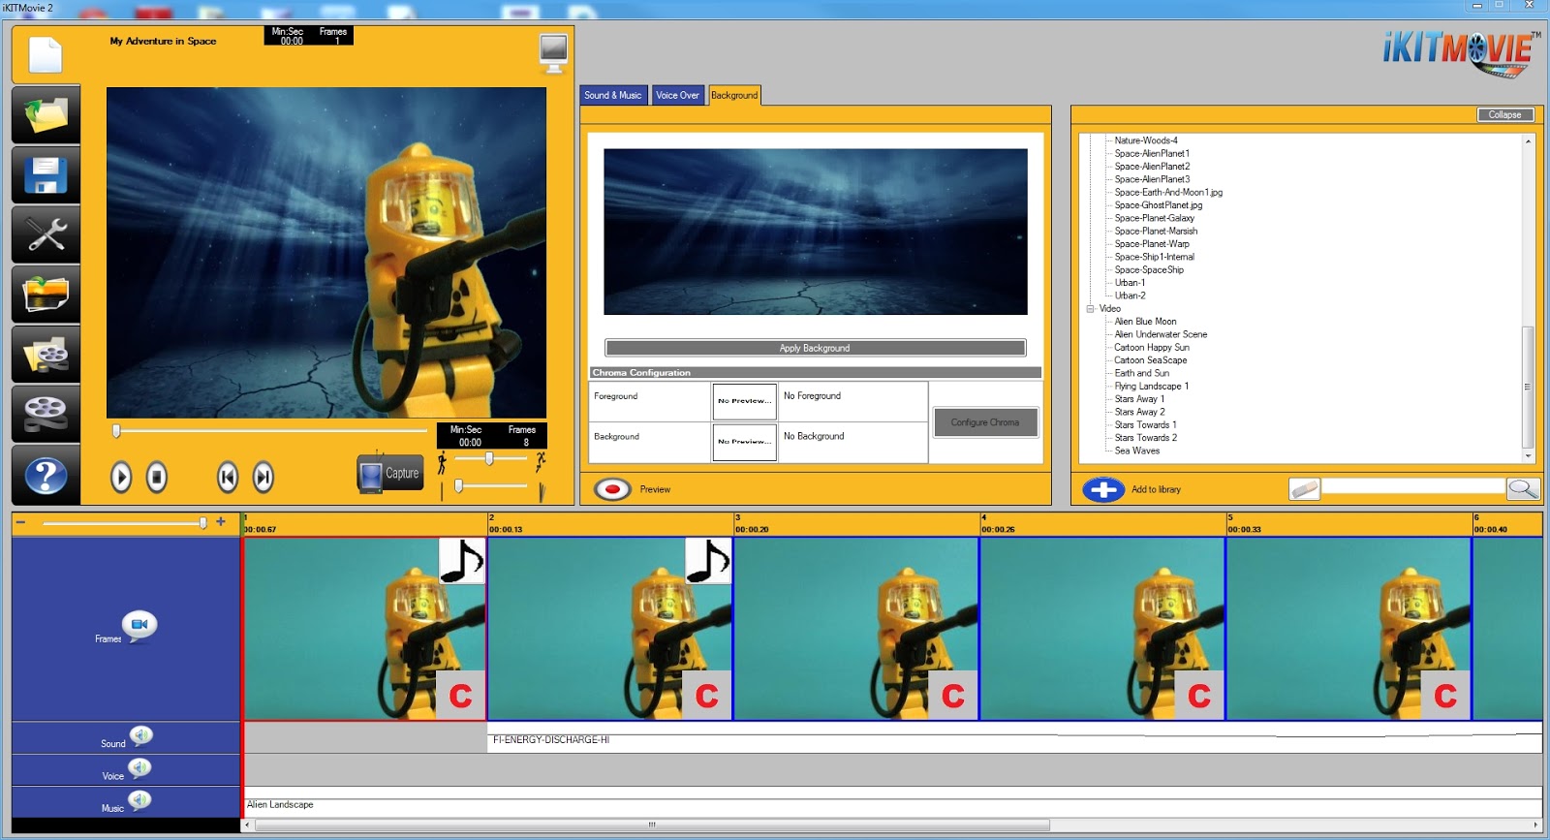Open a project using the green folder icon
1550x840 pixels.
point(46,114)
